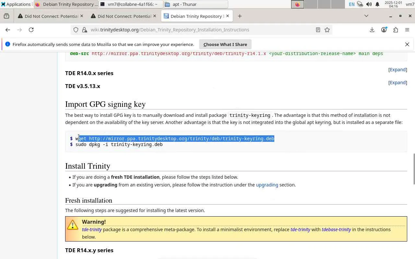Click the blue info icon in the notification bar
This screenshot has height=259, width=415.
7,44
